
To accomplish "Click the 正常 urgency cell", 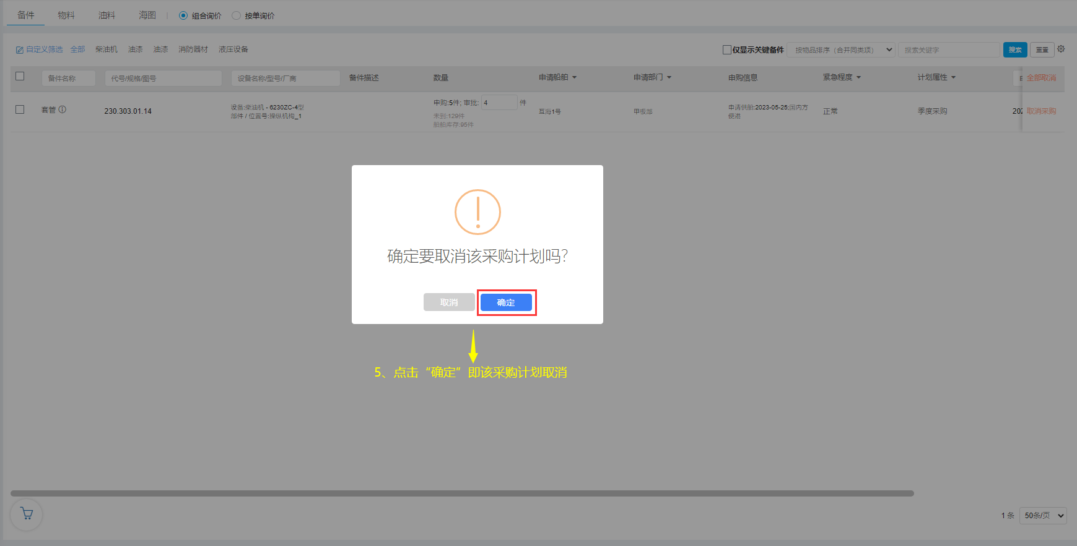I will tap(830, 111).
